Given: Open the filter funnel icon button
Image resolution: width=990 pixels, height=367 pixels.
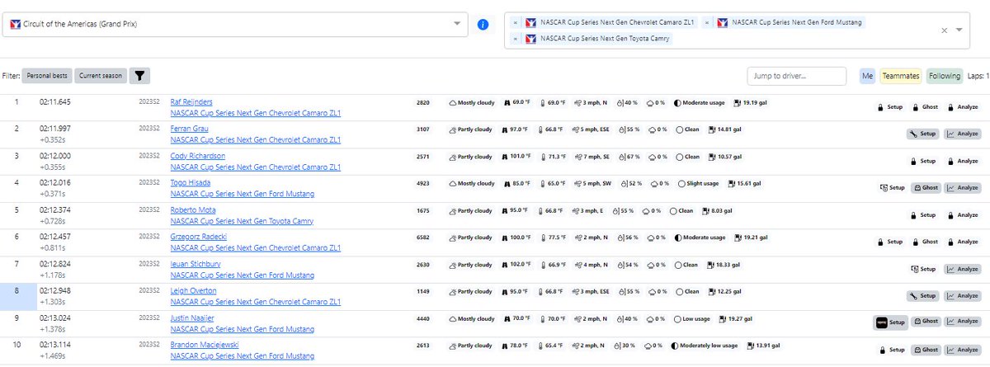Looking at the screenshot, I should point(139,76).
